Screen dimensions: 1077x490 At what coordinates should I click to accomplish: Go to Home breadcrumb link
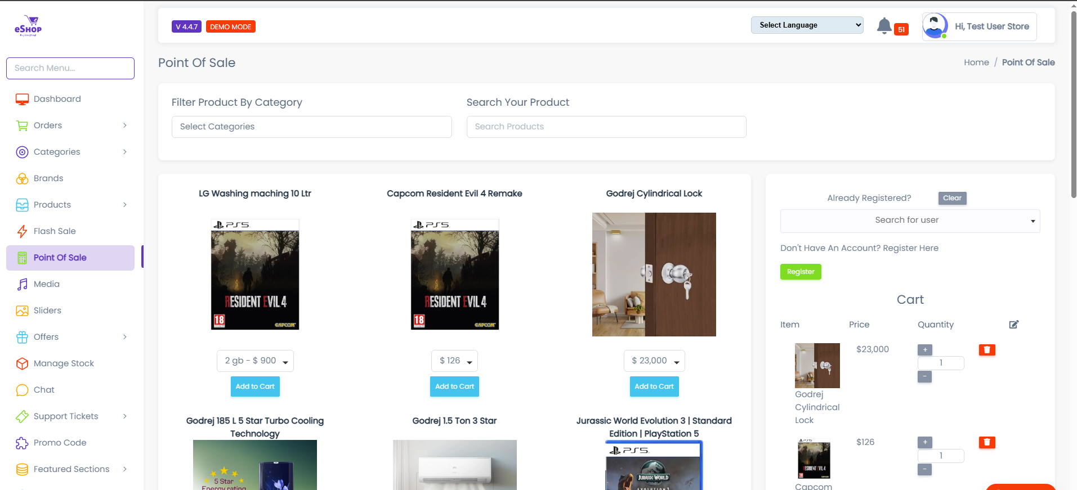click(976, 62)
